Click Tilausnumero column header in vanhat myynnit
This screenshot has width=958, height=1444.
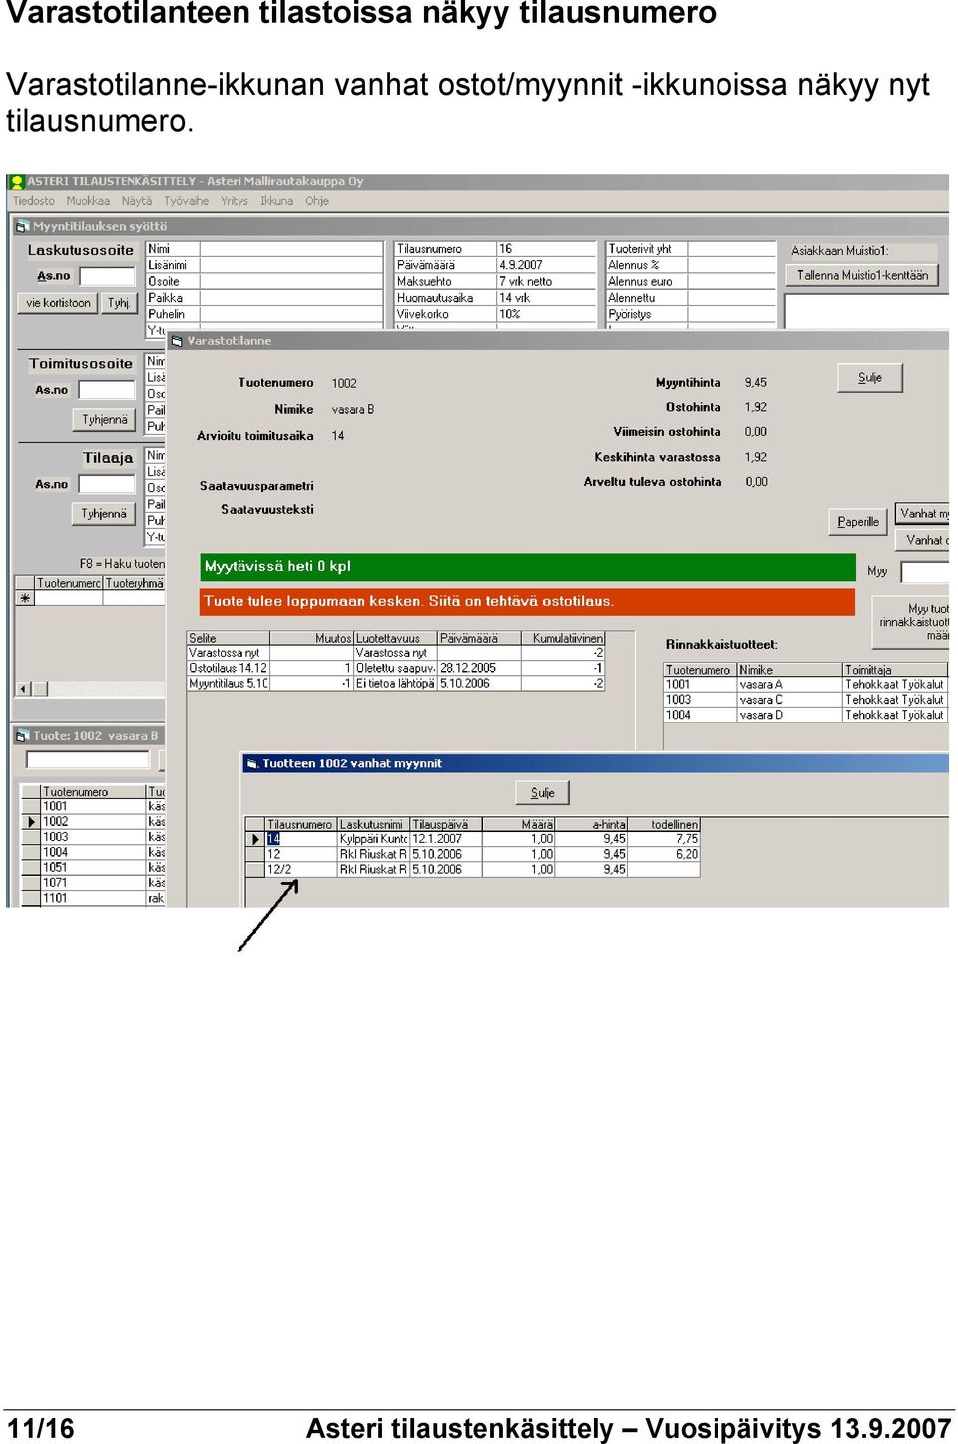(x=301, y=824)
